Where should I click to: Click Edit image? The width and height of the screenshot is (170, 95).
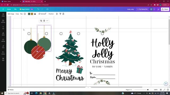pos(11,14)
